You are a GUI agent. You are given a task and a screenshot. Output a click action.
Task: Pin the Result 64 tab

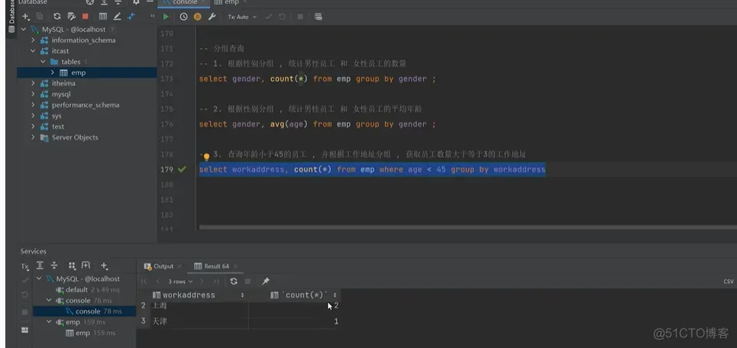(x=266, y=282)
